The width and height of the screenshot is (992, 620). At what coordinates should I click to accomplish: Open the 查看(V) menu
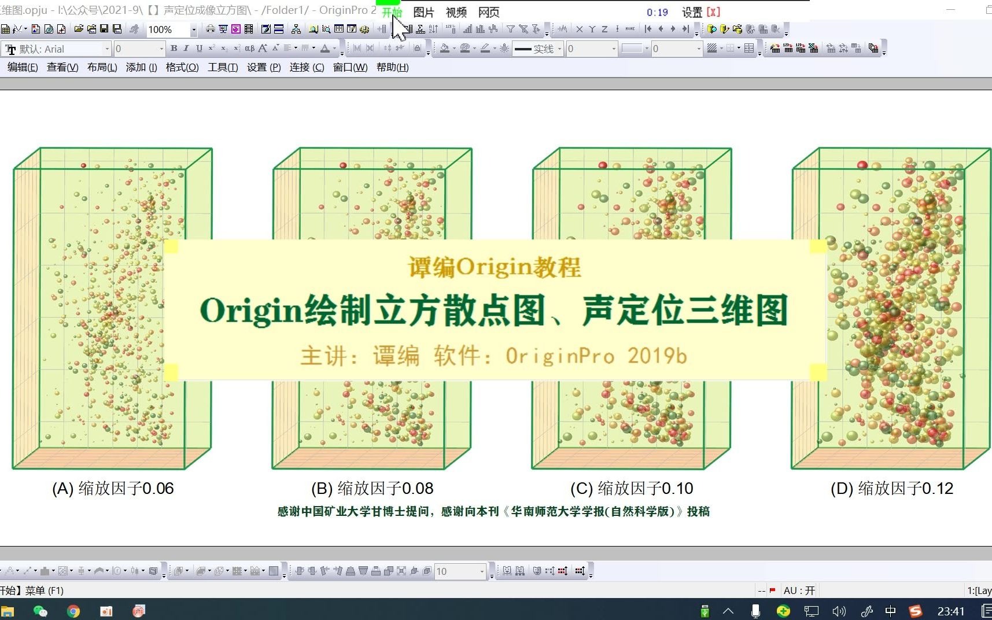point(62,67)
